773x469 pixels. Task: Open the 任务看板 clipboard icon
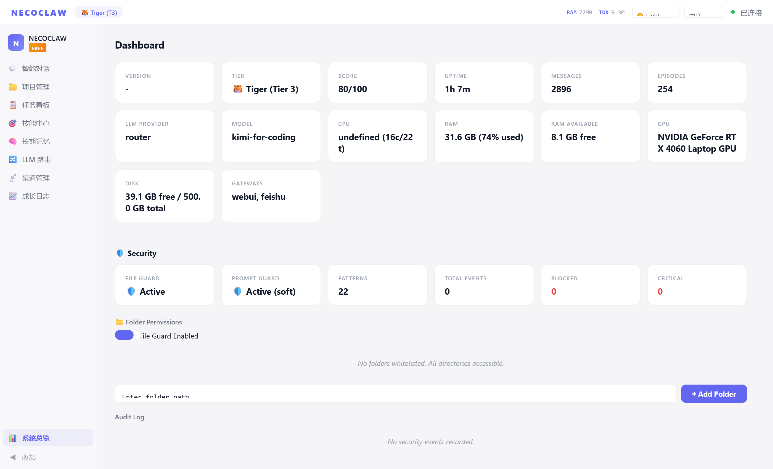(12, 105)
